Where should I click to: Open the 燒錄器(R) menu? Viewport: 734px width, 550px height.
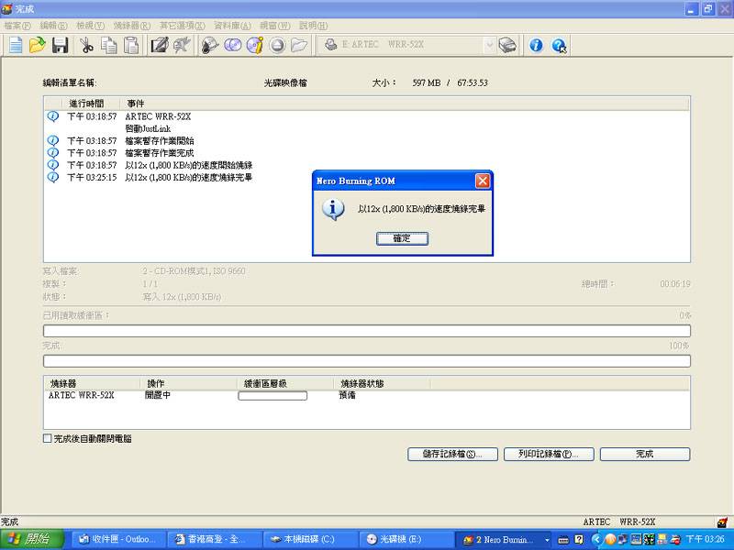click(131, 26)
